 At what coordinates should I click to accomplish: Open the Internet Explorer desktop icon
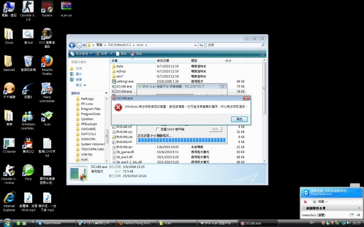[9, 198]
